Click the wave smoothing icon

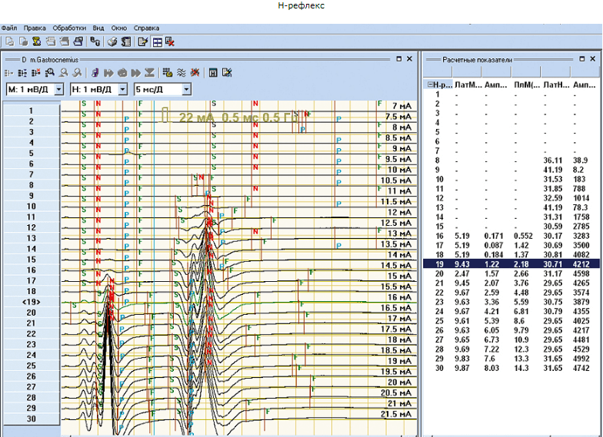pyautogui.click(x=182, y=72)
